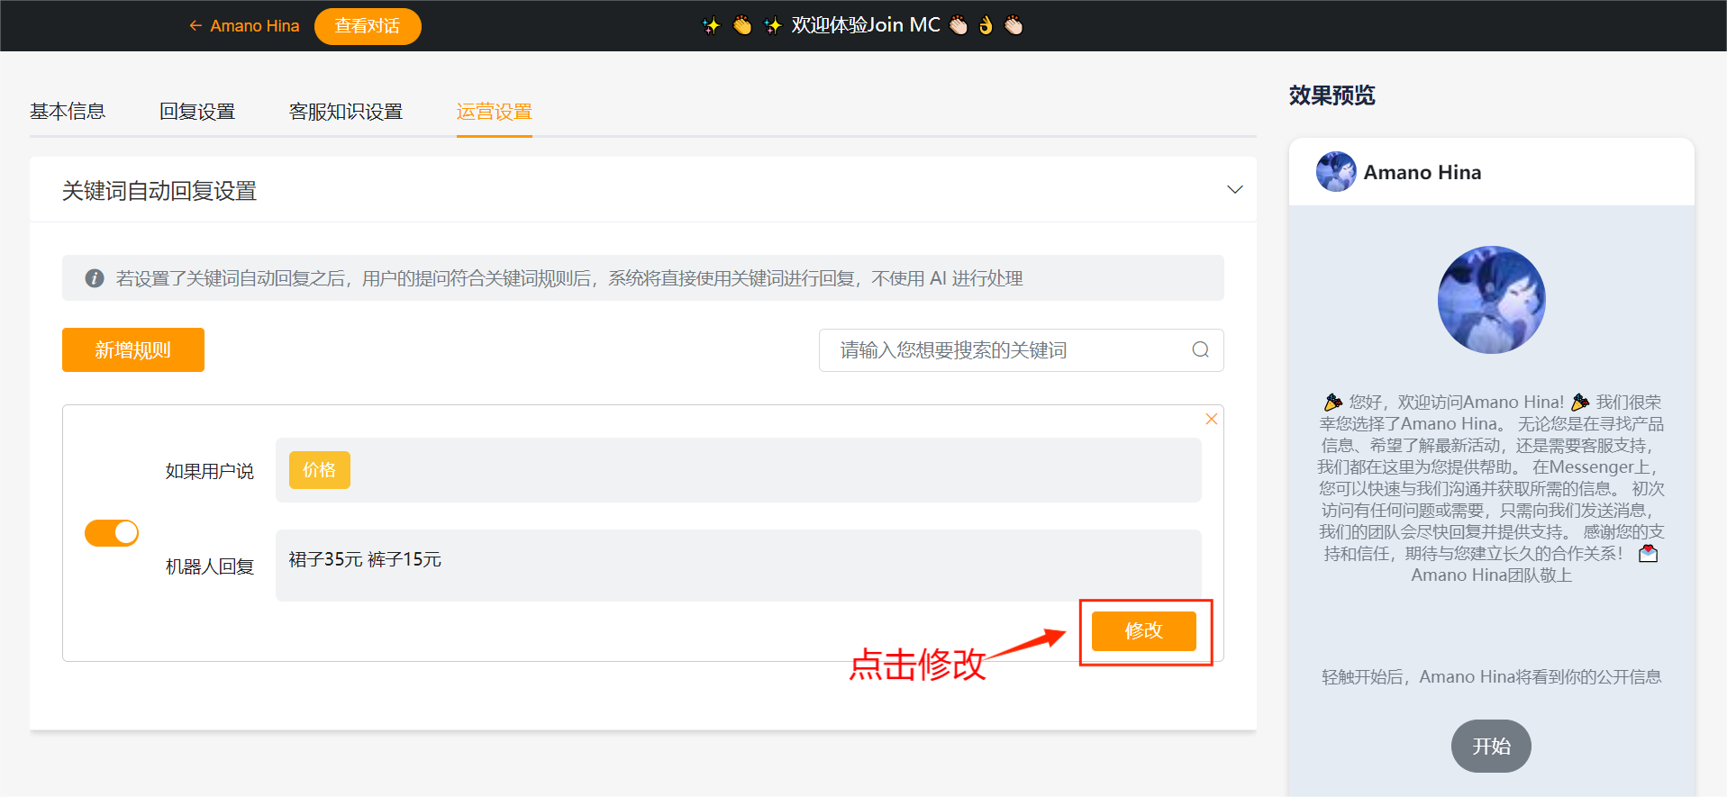Delete rule with the orange X icon

tap(1211, 419)
